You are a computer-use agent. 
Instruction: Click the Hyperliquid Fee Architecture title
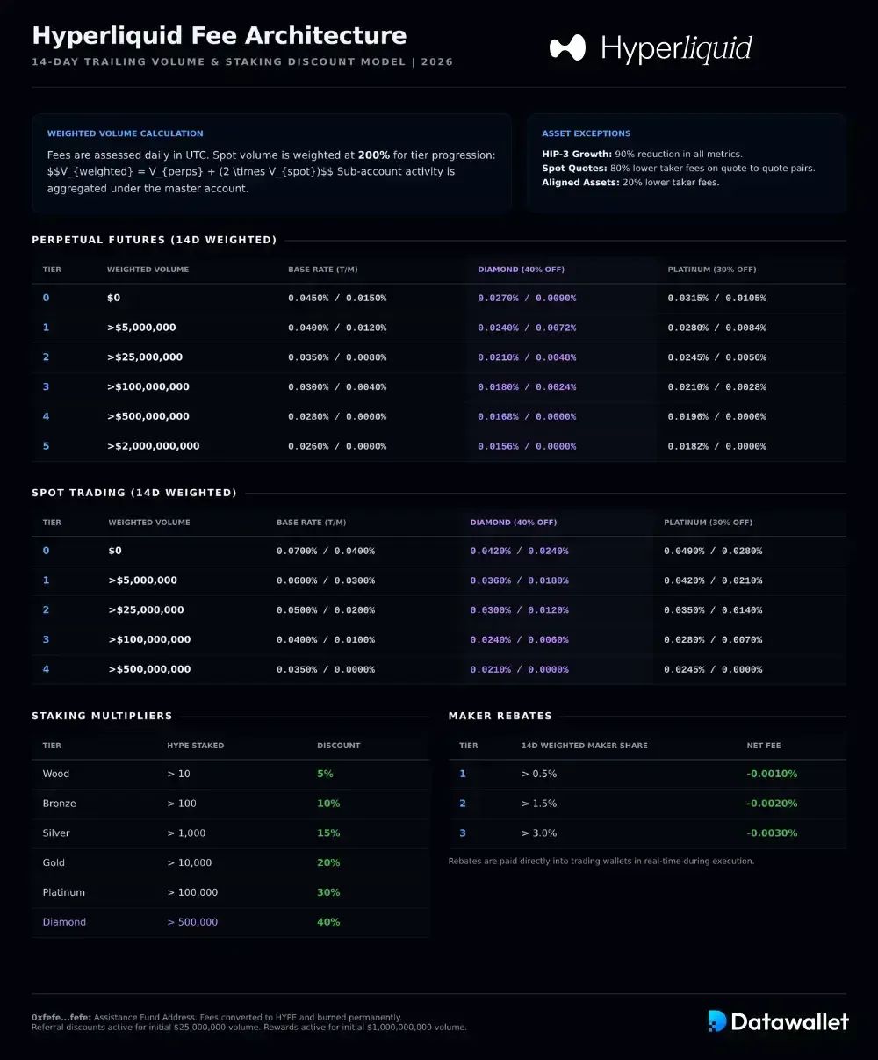click(219, 35)
